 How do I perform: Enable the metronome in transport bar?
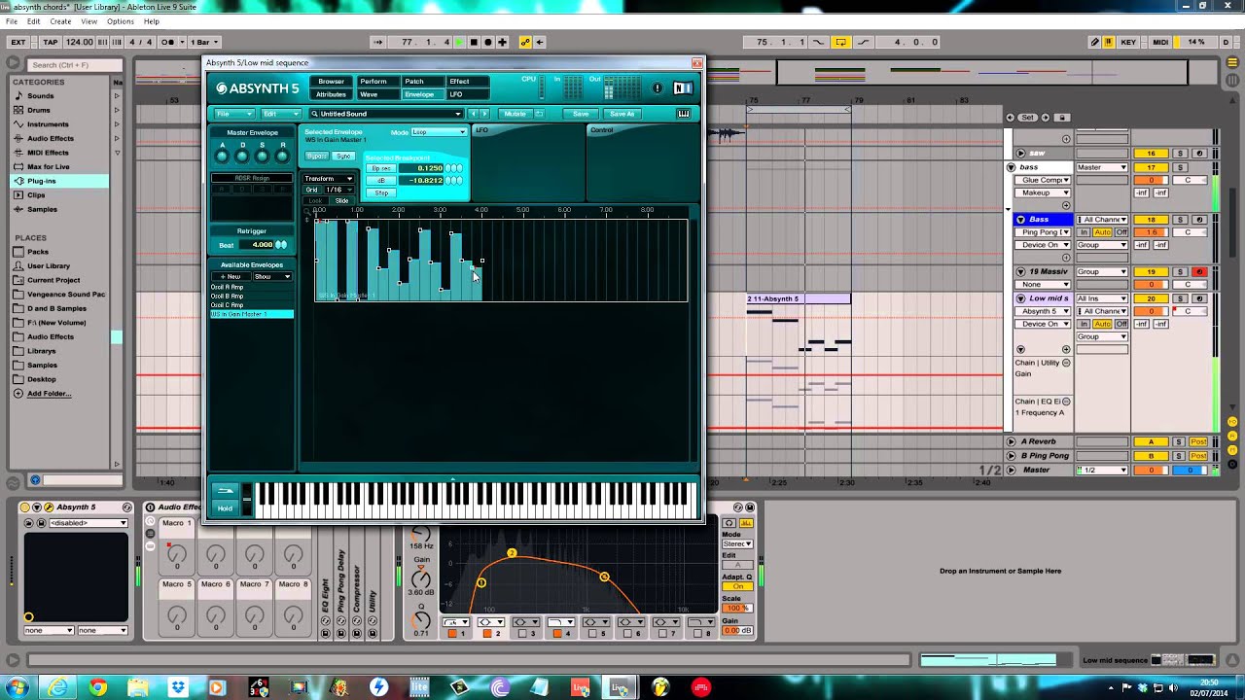click(168, 42)
